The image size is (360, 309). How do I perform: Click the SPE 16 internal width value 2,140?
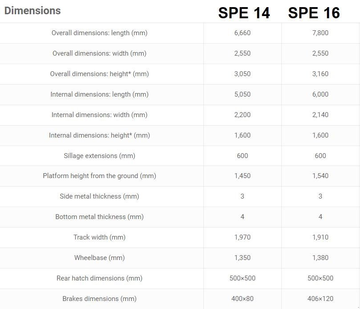click(320, 115)
